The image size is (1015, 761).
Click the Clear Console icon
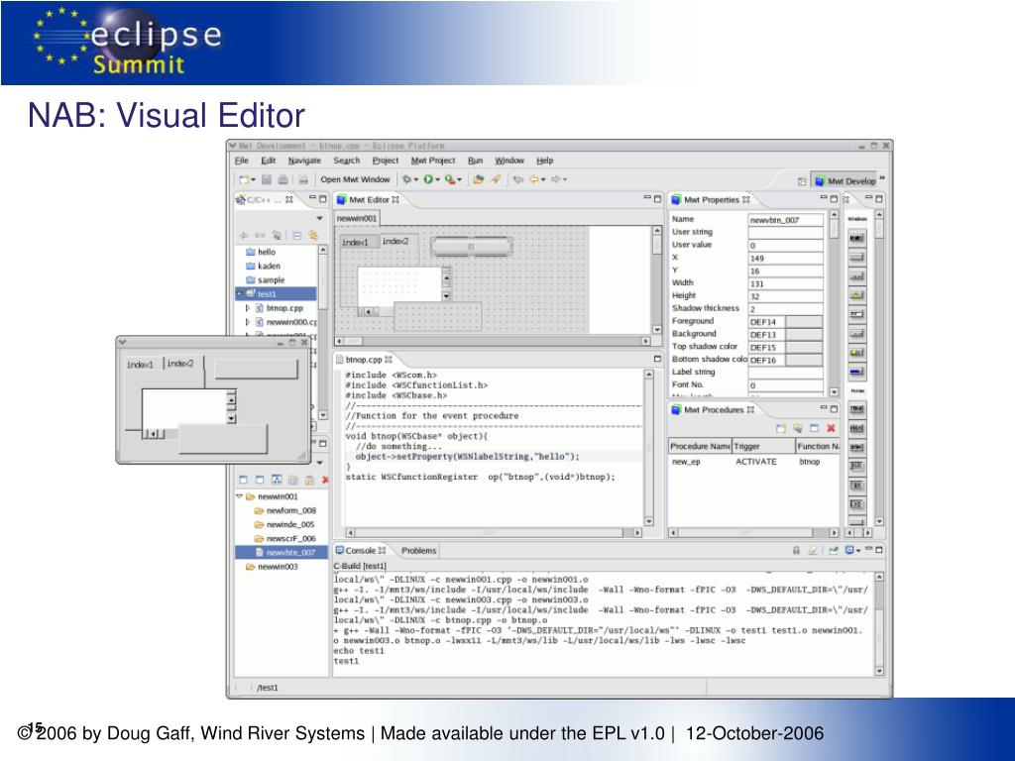(x=813, y=551)
